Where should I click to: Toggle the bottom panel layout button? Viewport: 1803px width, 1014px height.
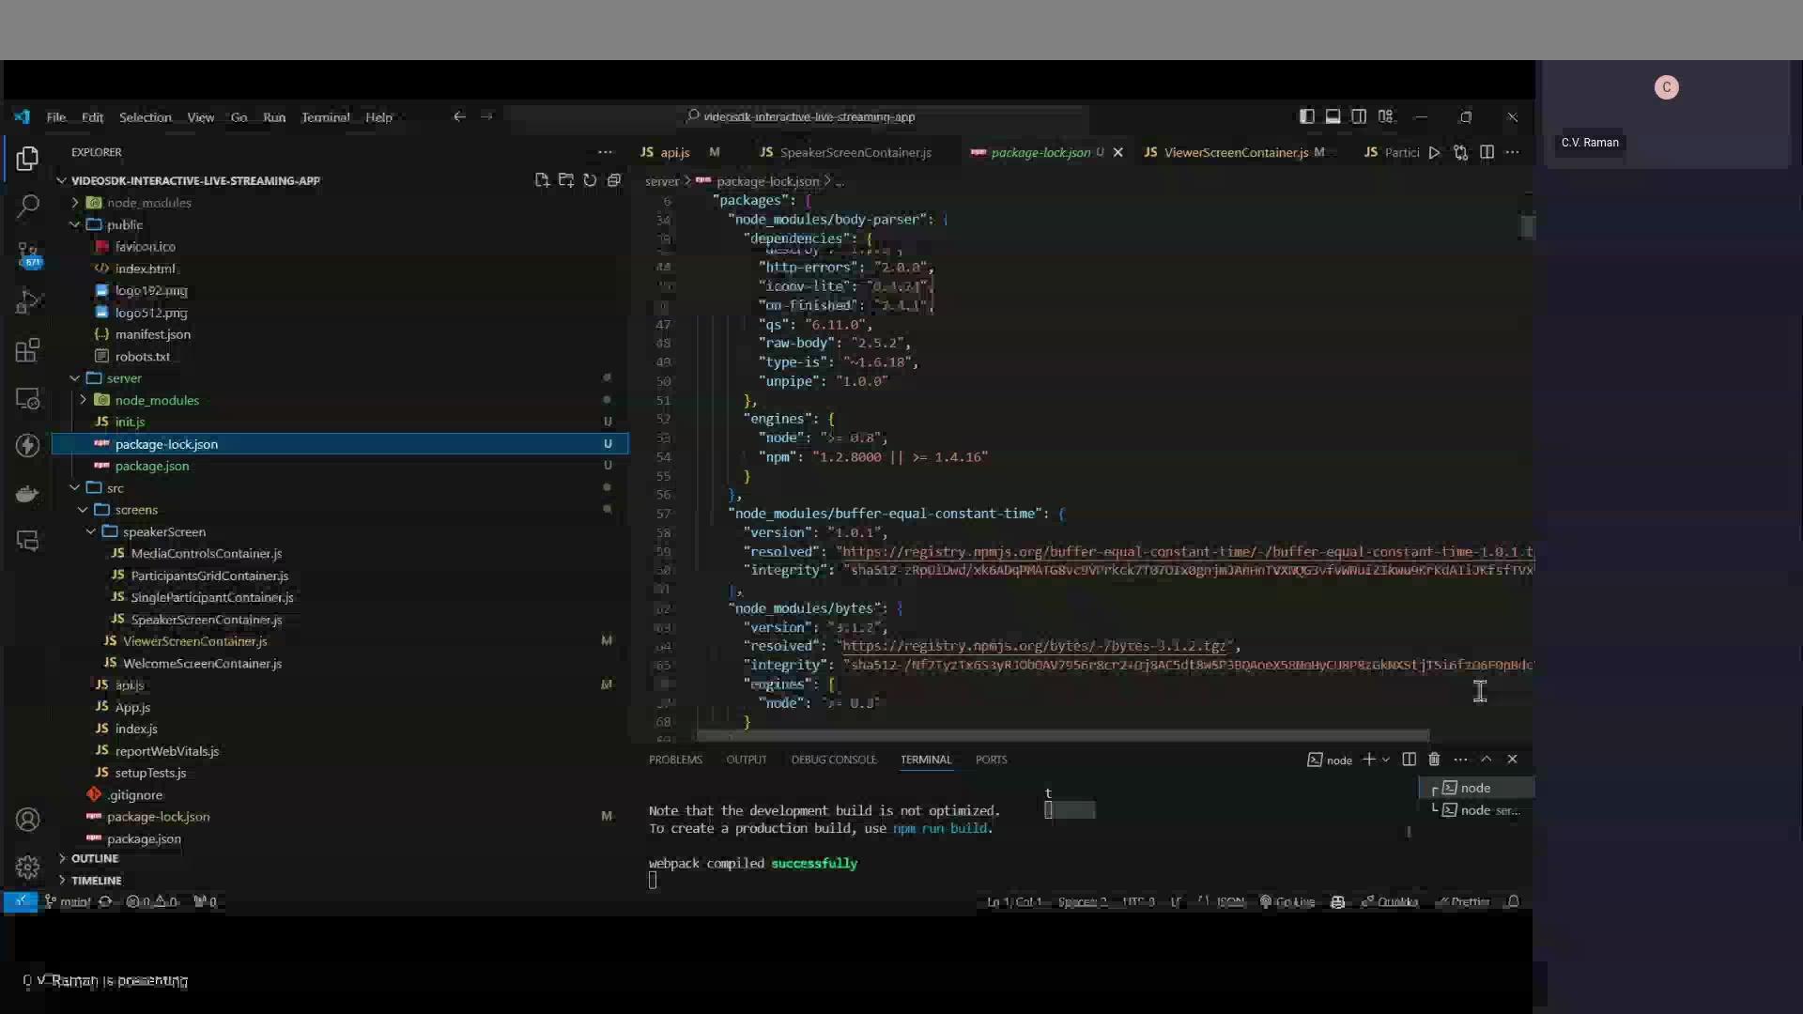(1333, 116)
